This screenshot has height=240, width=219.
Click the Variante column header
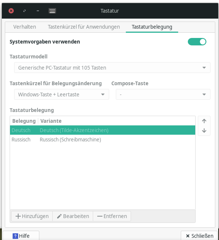point(51,121)
